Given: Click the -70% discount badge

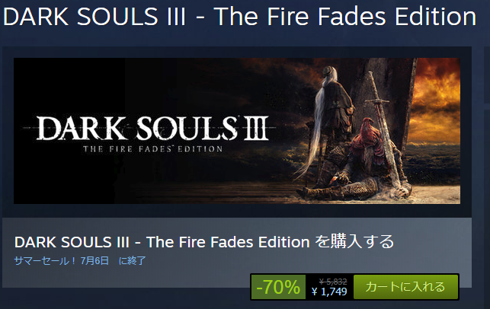Looking at the screenshot, I should click(278, 287).
